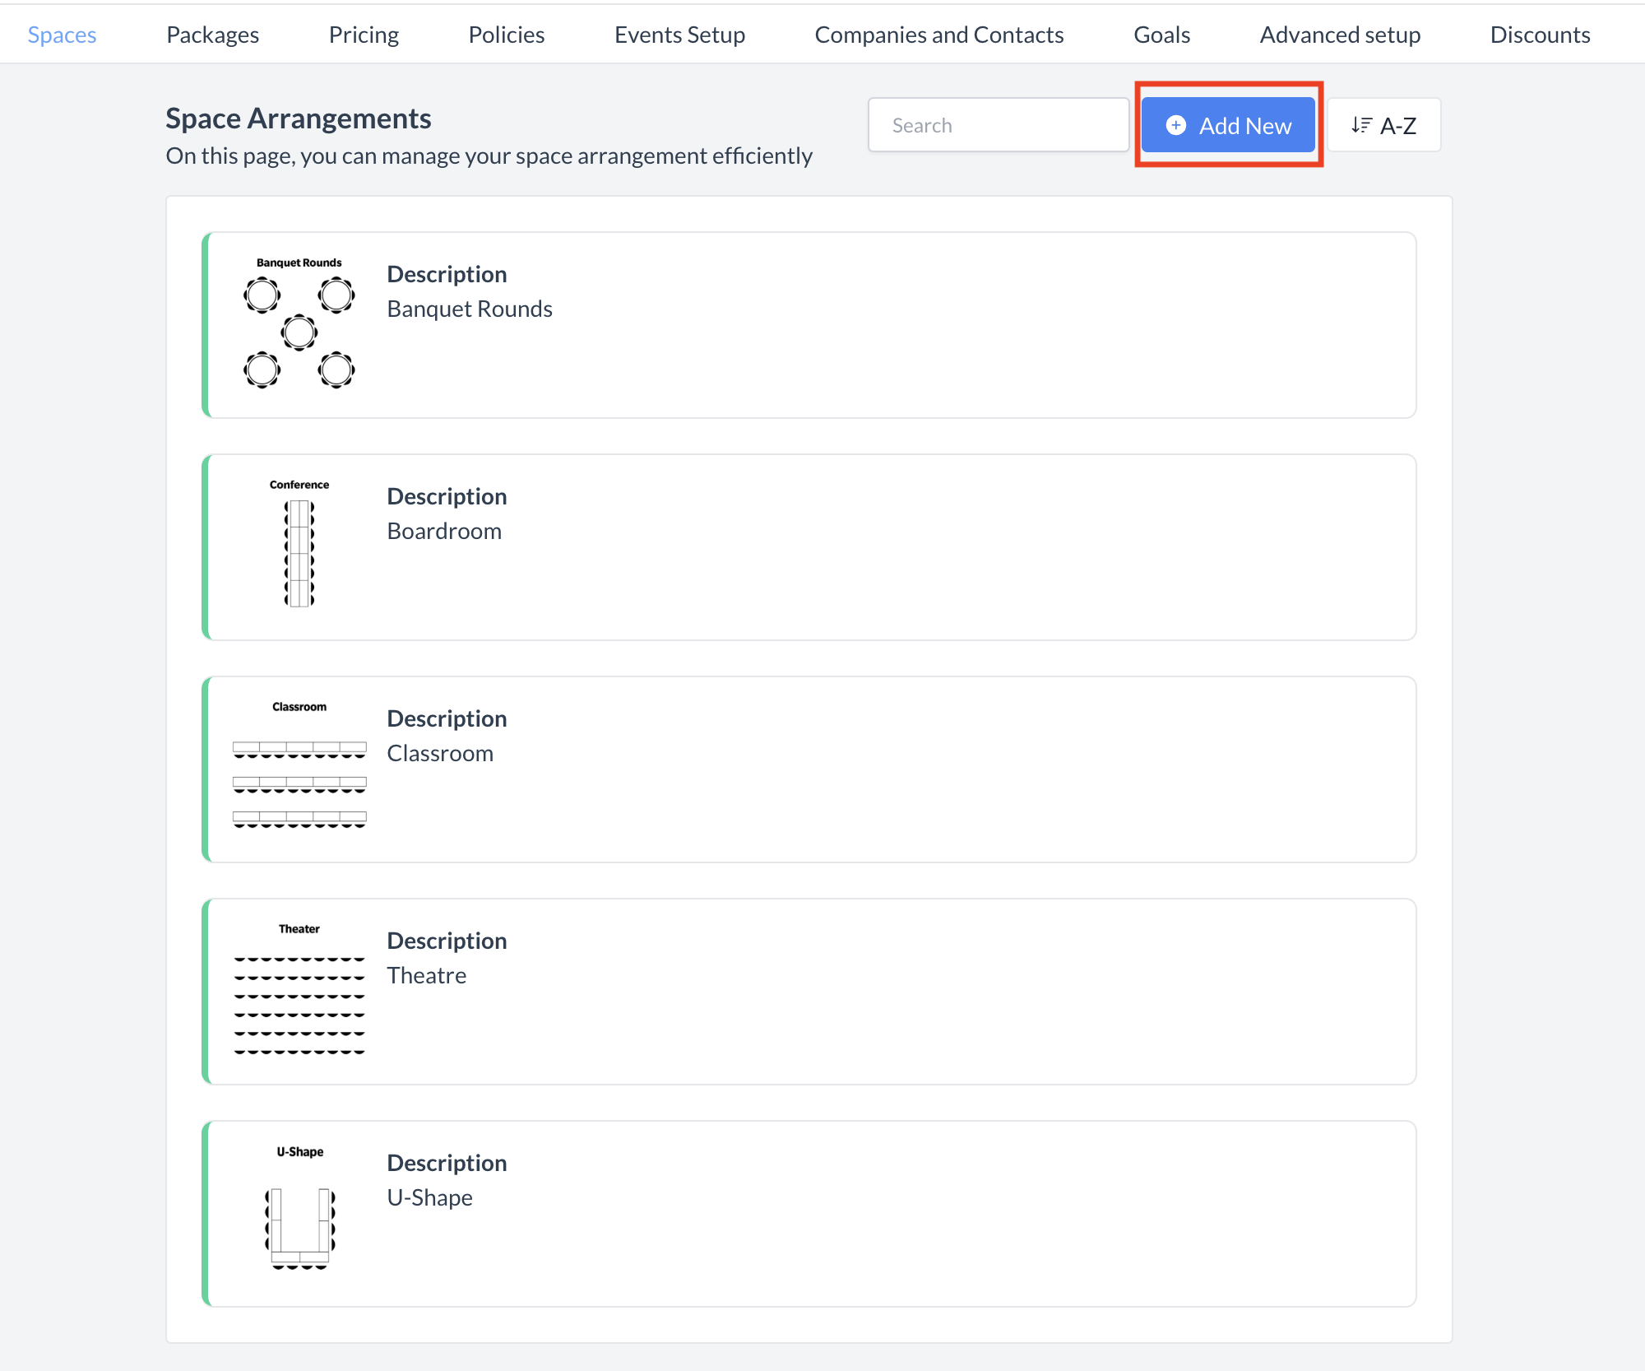The image size is (1645, 1371).
Task: Click the Add New button
Action: click(x=1228, y=125)
